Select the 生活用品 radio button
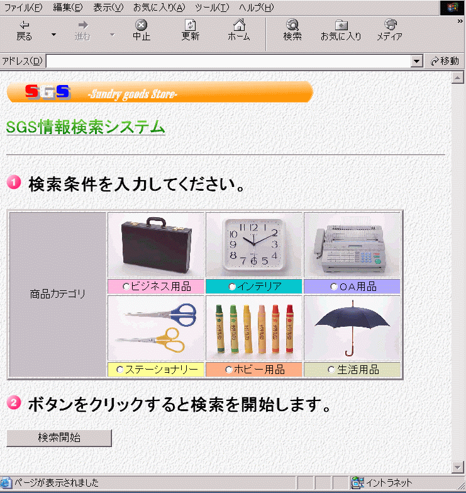This screenshot has width=466, height=493. (x=331, y=370)
